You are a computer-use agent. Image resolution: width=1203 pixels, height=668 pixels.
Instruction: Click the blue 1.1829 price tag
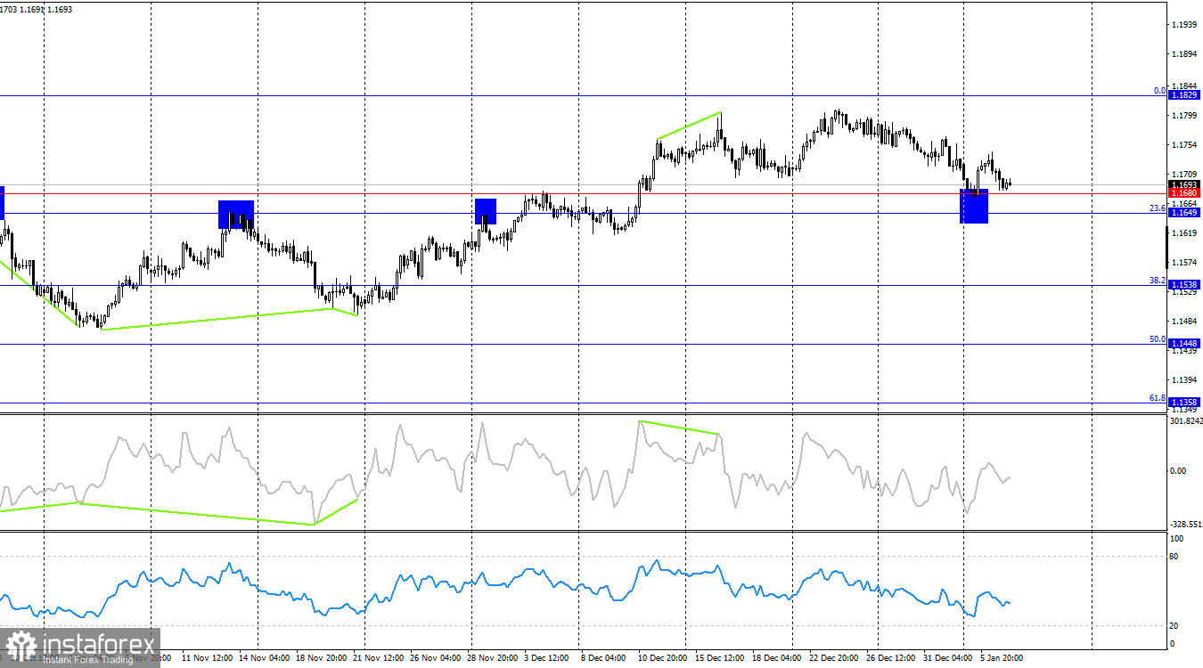click(x=1185, y=93)
